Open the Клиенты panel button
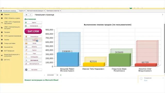The width and height of the screenshot is (165, 93). pos(33,47)
